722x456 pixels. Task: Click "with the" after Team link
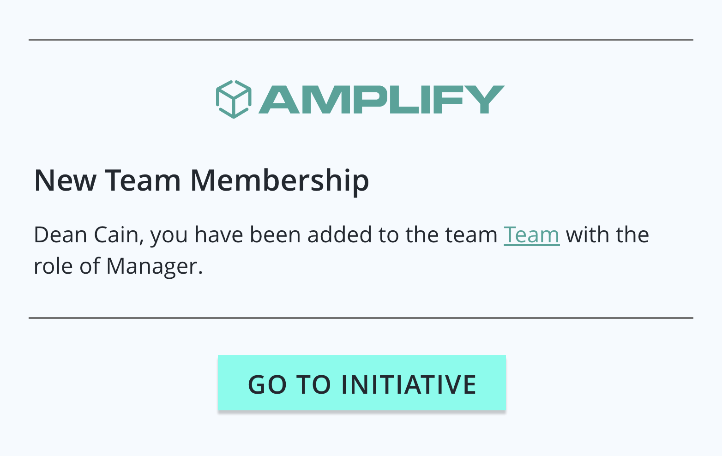pyautogui.click(x=608, y=235)
